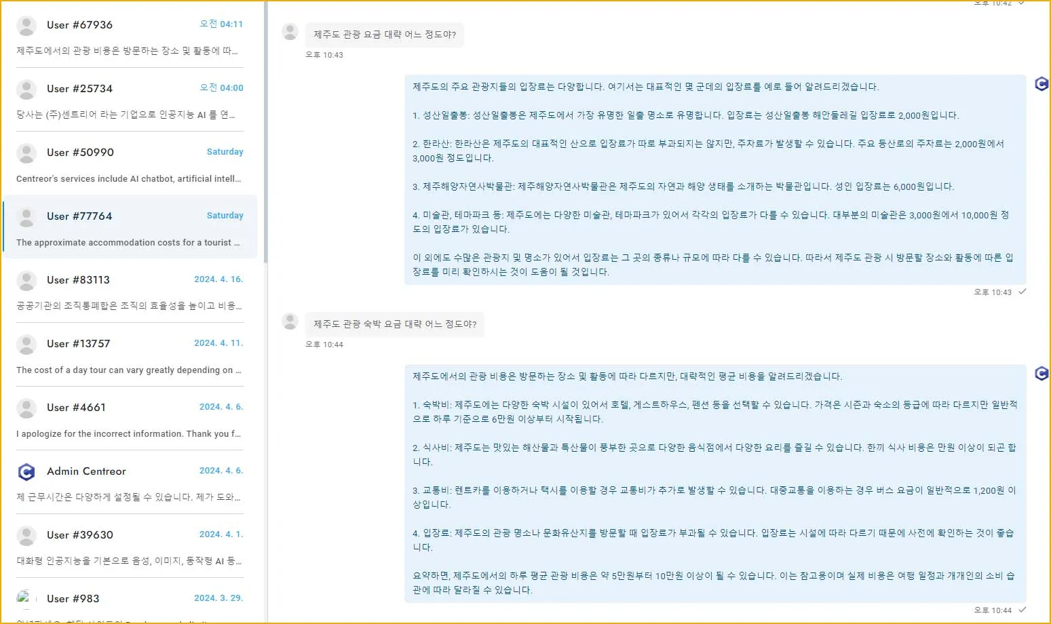This screenshot has width=1051, height=624.
Task: Click the user message about Jeju sightseeing fees
Action: [x=385, y=35]
